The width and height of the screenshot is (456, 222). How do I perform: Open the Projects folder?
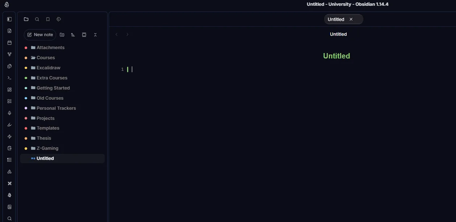click(x=62, y=118)
